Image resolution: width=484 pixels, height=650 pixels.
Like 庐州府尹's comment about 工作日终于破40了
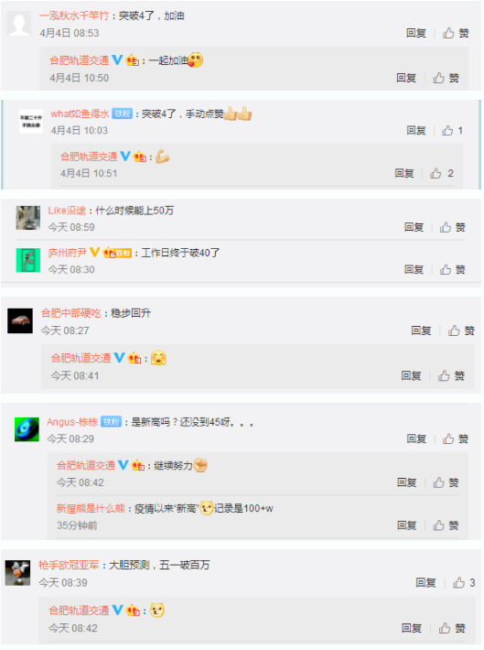pos(453,270)
